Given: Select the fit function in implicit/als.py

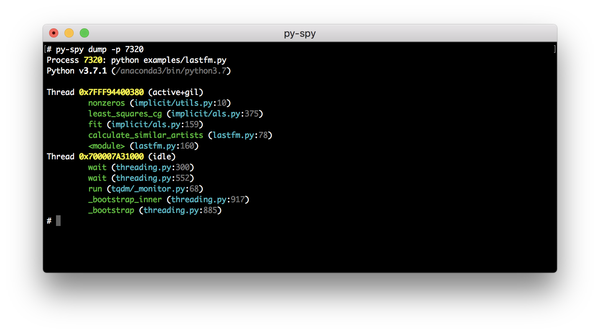Looking at the screenshot, I should [x=95, y=124].
